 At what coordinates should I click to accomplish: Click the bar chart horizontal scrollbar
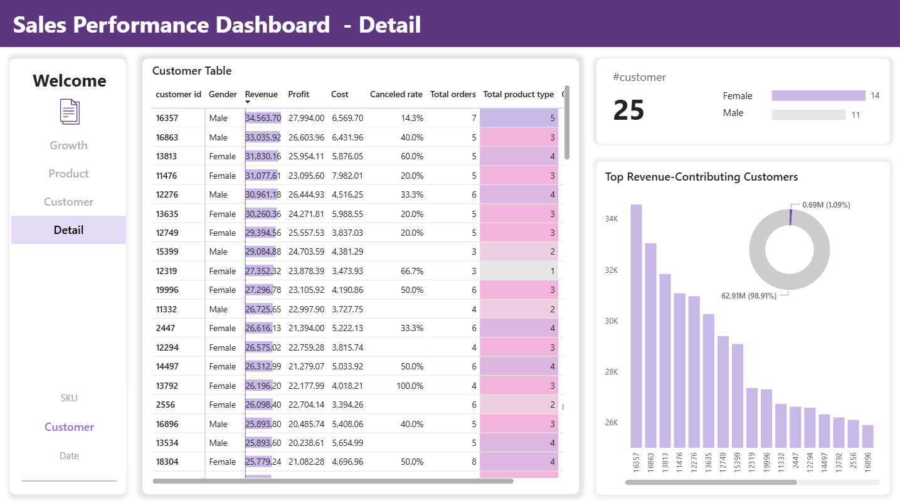coord(711,482)
